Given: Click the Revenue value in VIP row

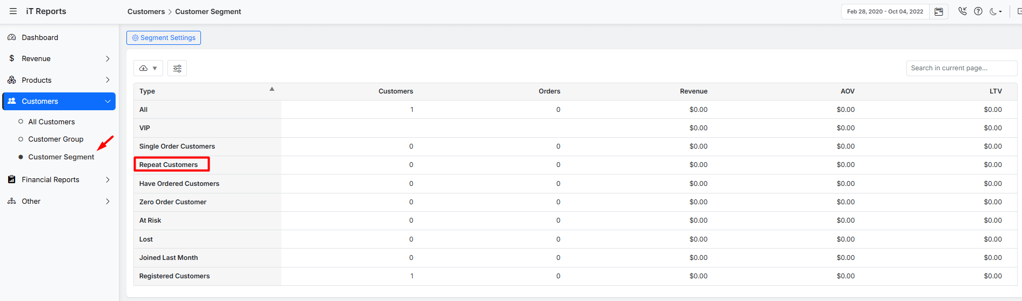Looking at the screenshot, I should click(x=698, y=128).
